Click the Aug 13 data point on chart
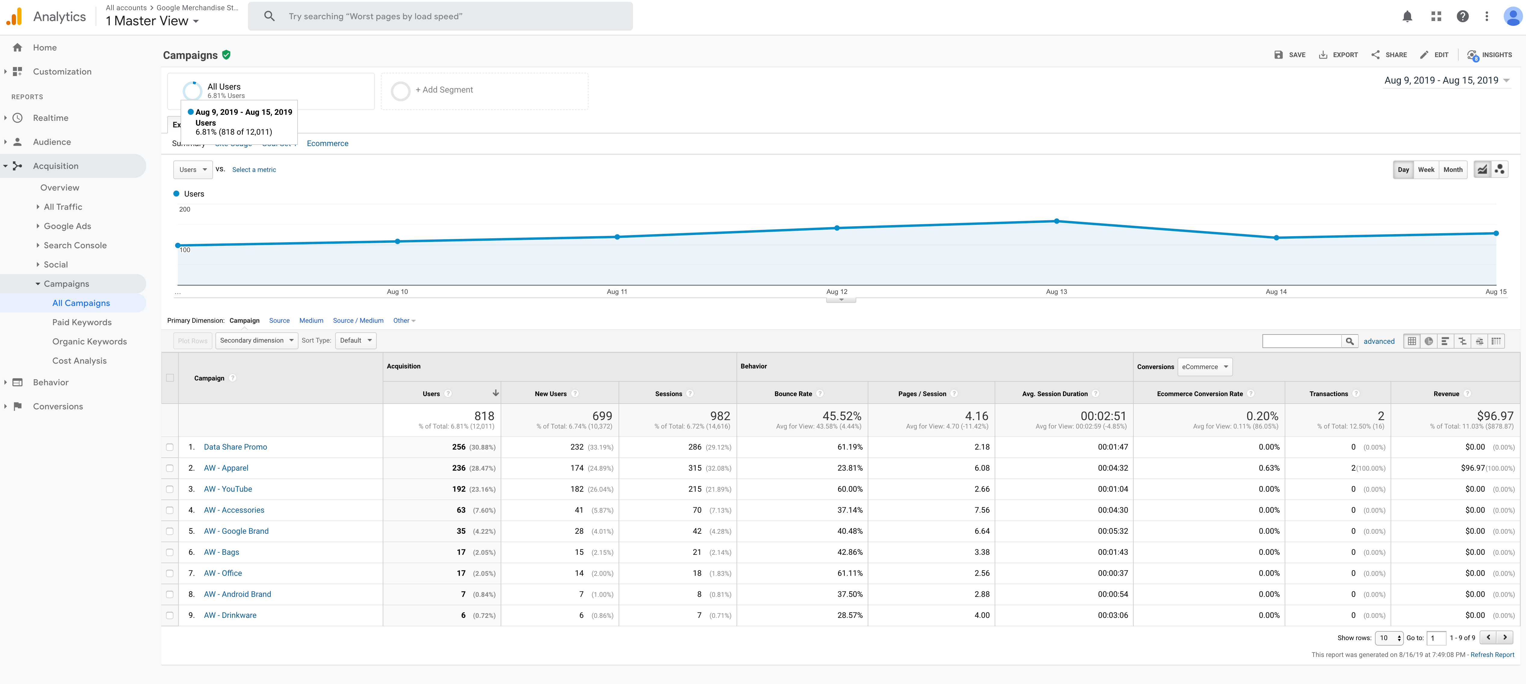Viewport: 1526px width, 684px height. pos(1056,221)
